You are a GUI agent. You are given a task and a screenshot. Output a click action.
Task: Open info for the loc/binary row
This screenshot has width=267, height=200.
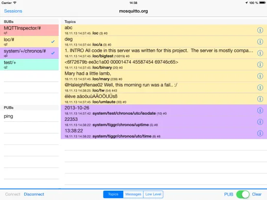pyautogui.click(x=260, y=65)
